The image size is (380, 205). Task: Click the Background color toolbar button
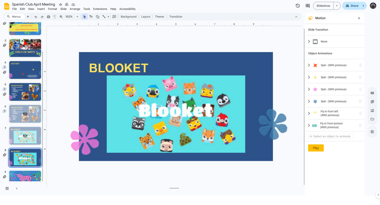point(129,17)
